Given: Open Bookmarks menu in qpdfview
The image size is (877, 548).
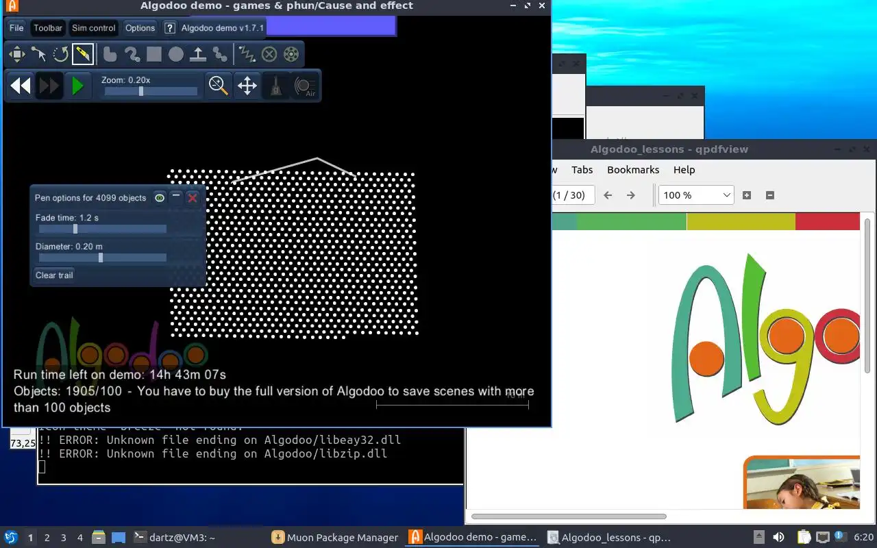Looking at the screenshot, I should pyautogui.click(x=633, y=170).
